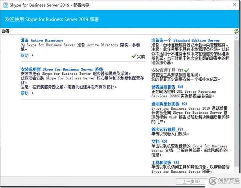Open 准备第一个 Standard Edition Server link
Viewport: 241px width, 188px height.
click(x=186, y=40)
